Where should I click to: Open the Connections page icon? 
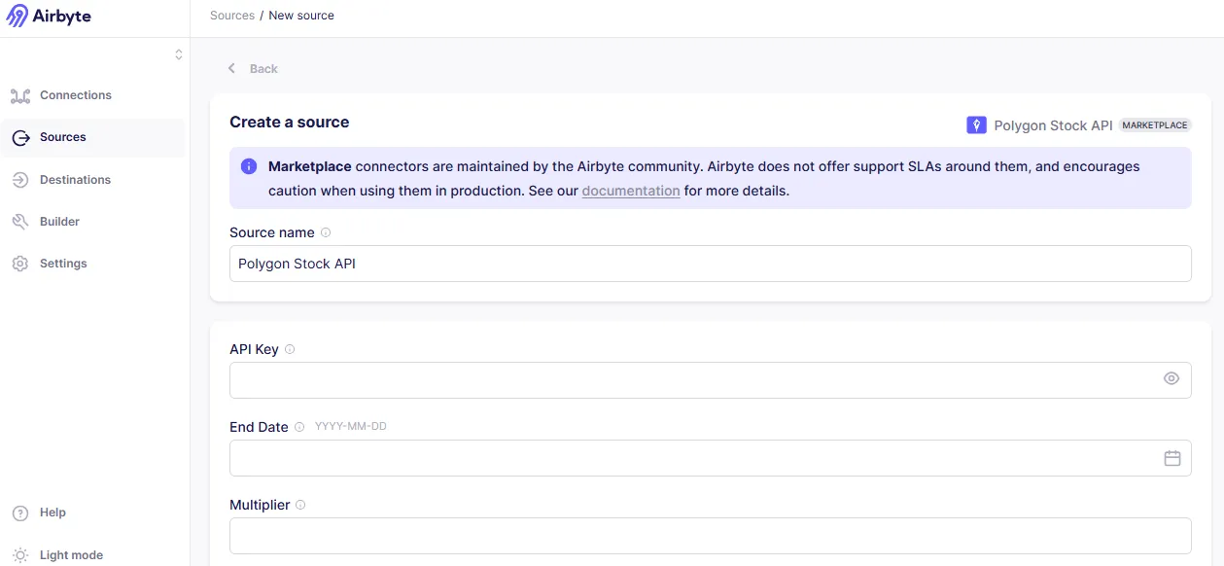(20, 95)
